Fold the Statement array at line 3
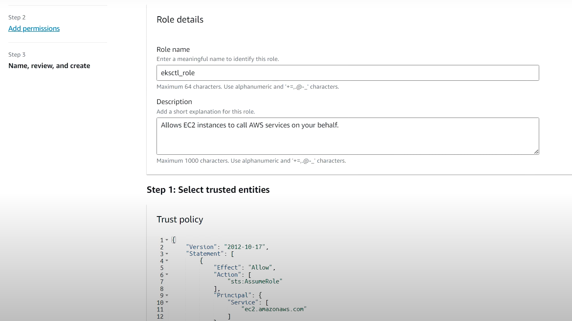 [167, 254]
